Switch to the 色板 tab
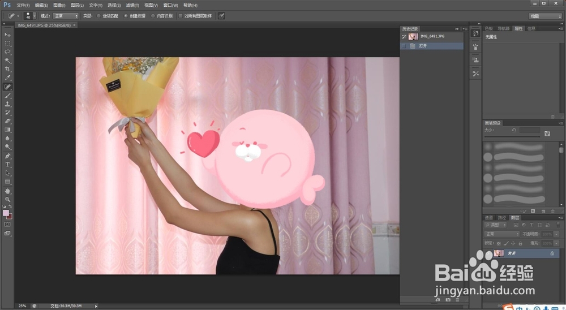 point(489,28)
